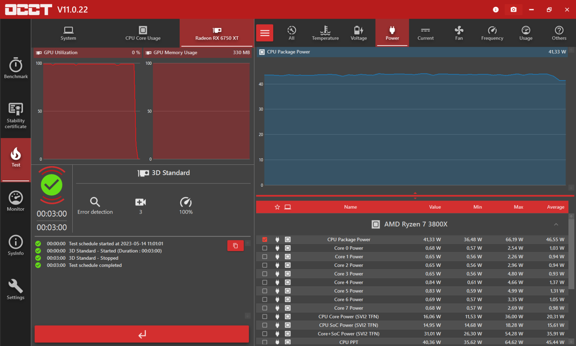Sort table by Name column
This screenshot has height=346, width=576.
pyautogui.click(x=350, y=207)
